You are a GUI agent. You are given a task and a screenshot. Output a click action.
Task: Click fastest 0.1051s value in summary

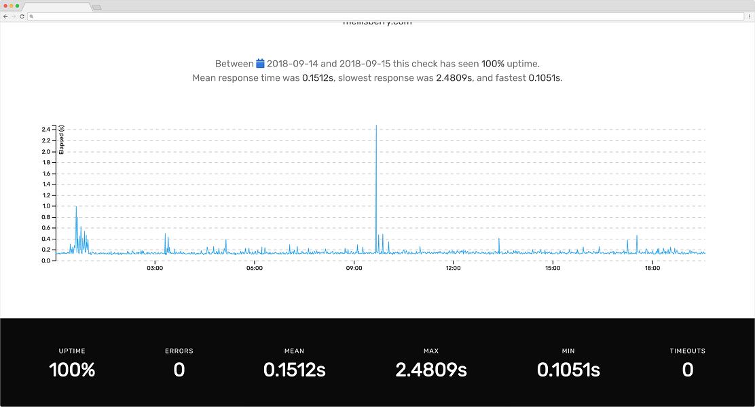pos(545,78)
